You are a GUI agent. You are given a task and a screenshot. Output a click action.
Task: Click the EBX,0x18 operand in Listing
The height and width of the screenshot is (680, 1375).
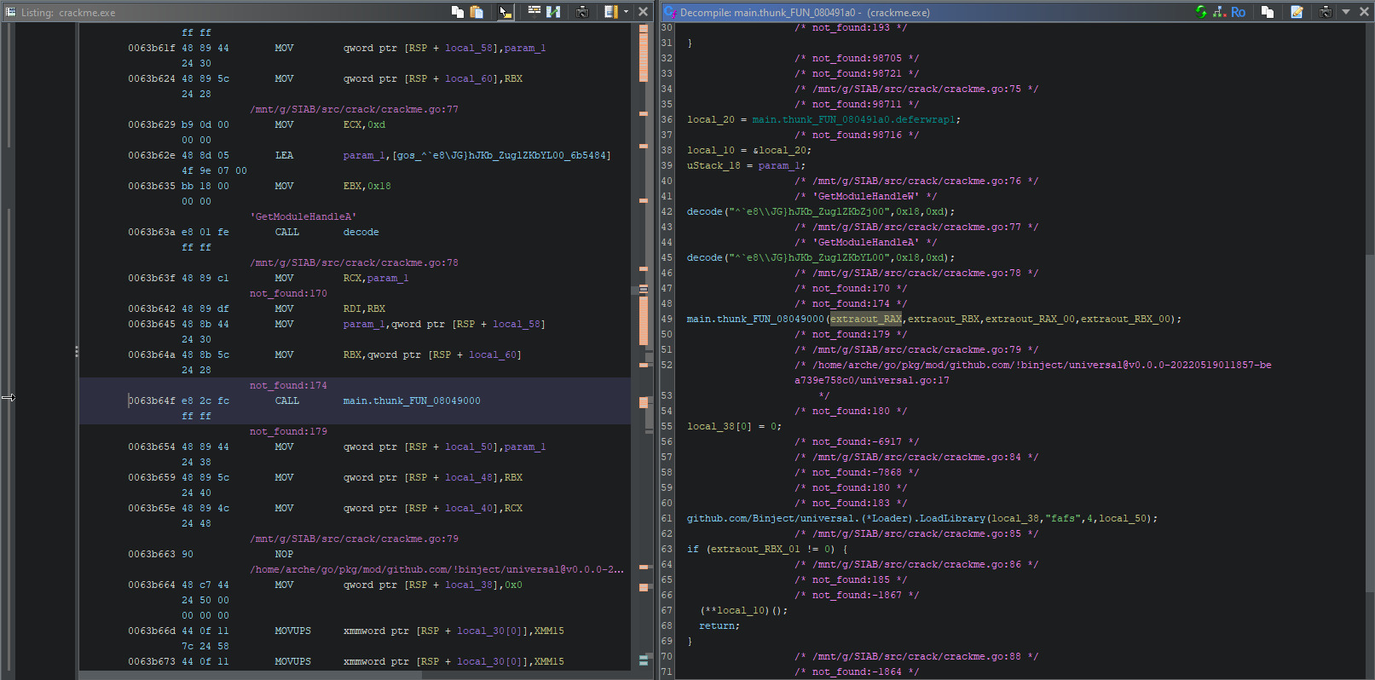coord(367,186)
